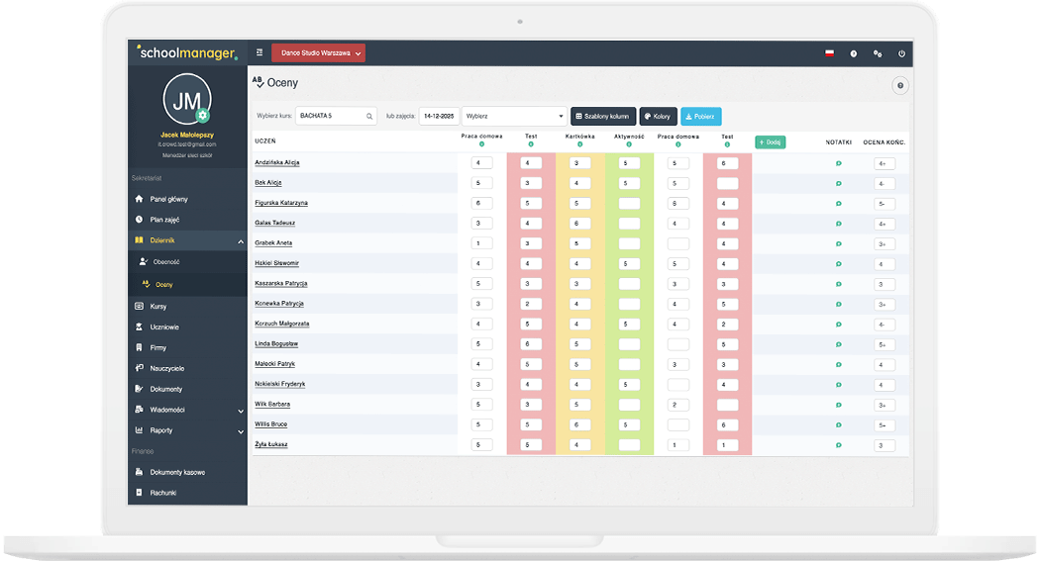Click the sidebar collapse icon next to logo
The width and height of the screenshot is (1040, 561).
tap(260, 52)
